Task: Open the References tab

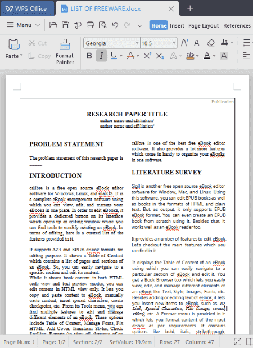Action: [x=237, y=26]
